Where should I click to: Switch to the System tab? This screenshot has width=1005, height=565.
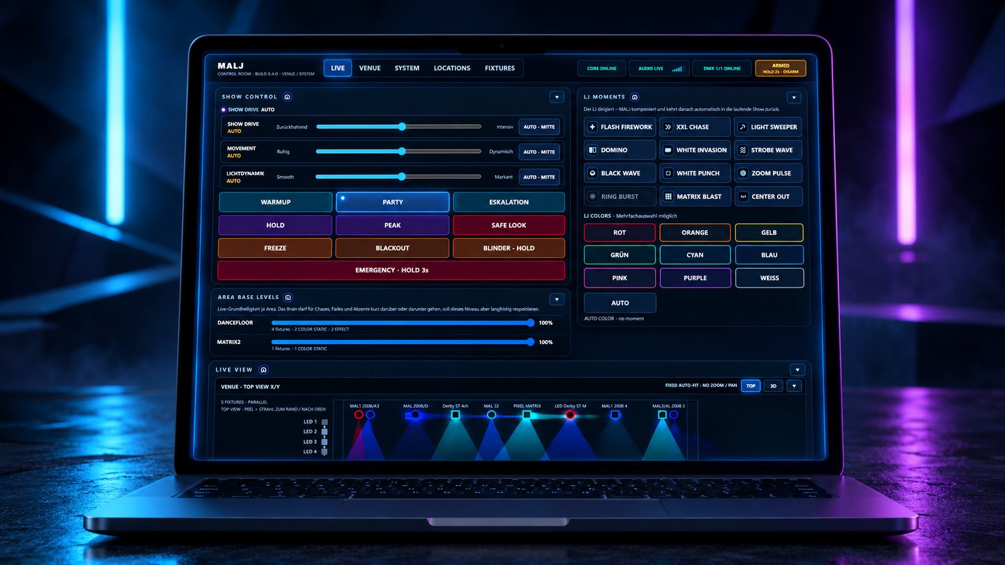(x=407, y=68)
